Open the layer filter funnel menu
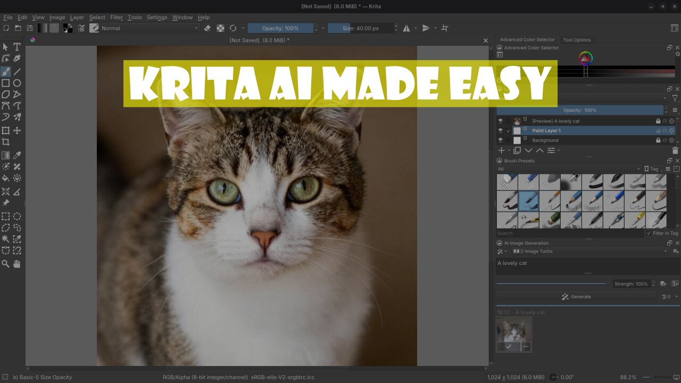This screenshot has height=383, width=681. click(675, 98)
